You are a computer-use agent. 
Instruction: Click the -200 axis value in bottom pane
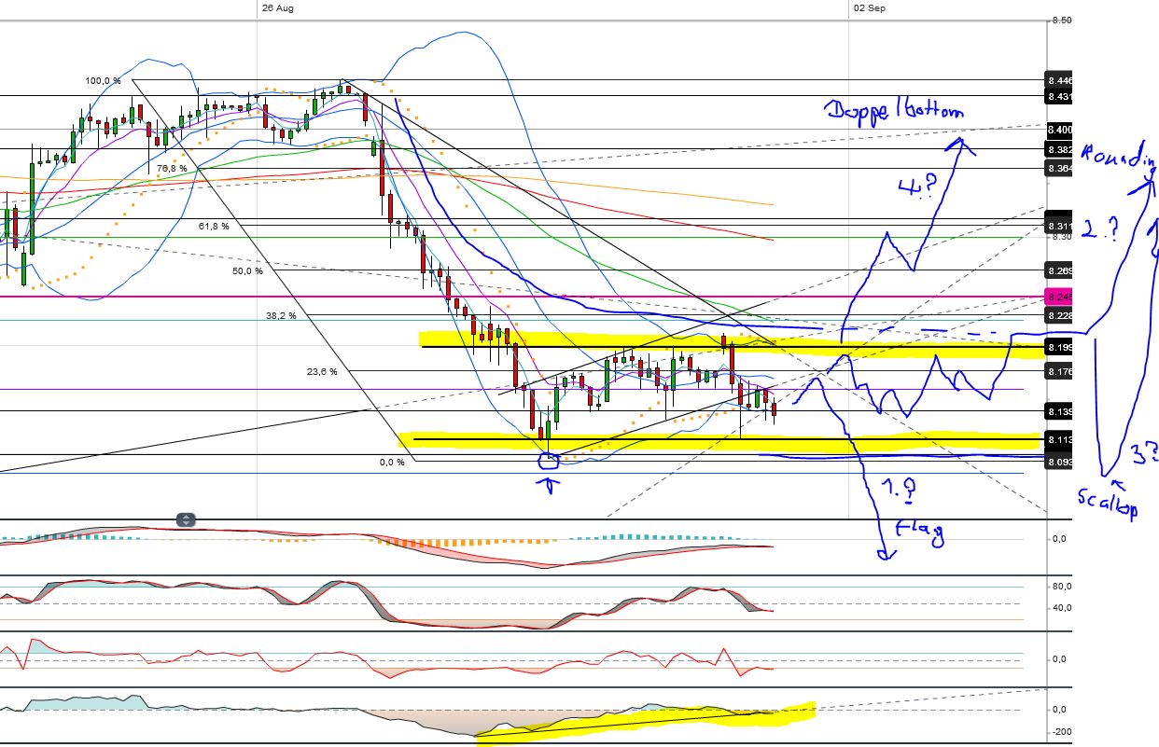[1060, 731]
